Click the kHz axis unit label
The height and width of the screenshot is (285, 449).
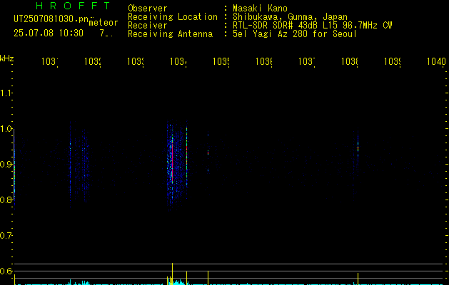click(6, 58)
